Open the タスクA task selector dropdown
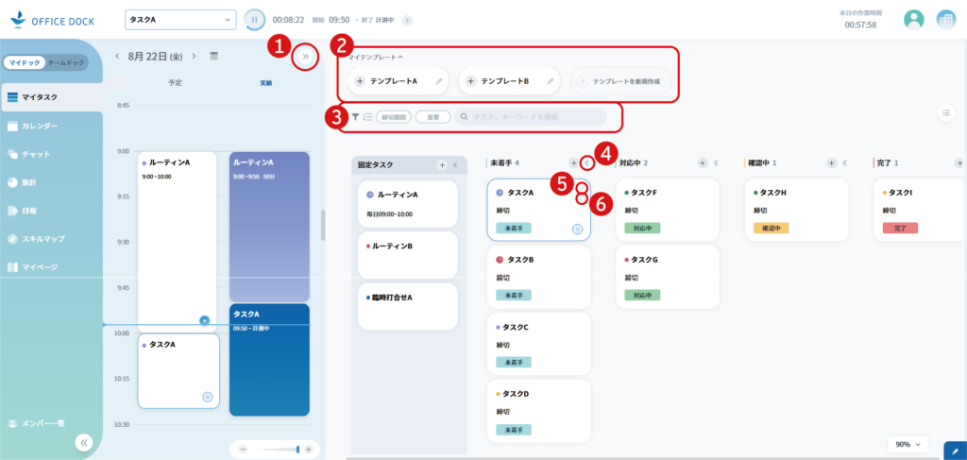 (x=179, y=20)
